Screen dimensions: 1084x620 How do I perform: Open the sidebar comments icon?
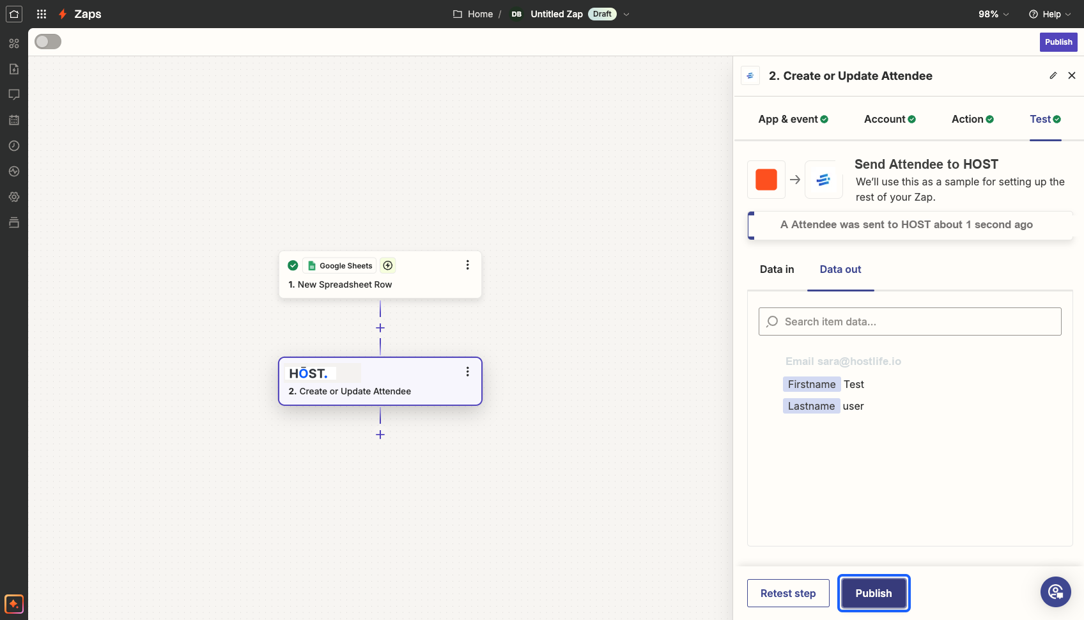(14, 95)
